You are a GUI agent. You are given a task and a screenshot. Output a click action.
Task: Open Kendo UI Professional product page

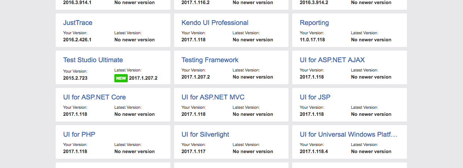(215, 23)
